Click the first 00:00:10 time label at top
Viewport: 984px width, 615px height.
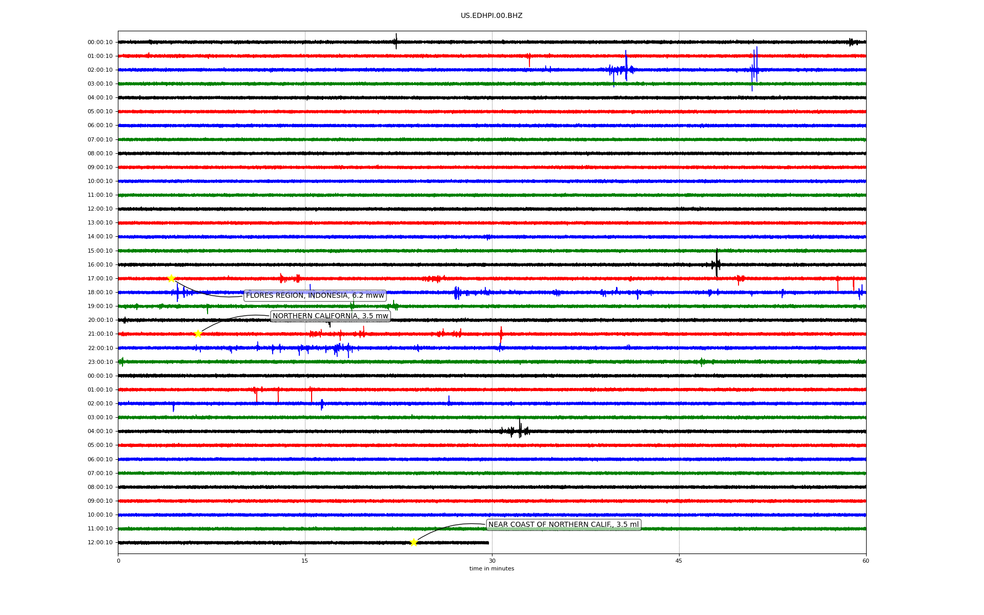tap(100, 43)
